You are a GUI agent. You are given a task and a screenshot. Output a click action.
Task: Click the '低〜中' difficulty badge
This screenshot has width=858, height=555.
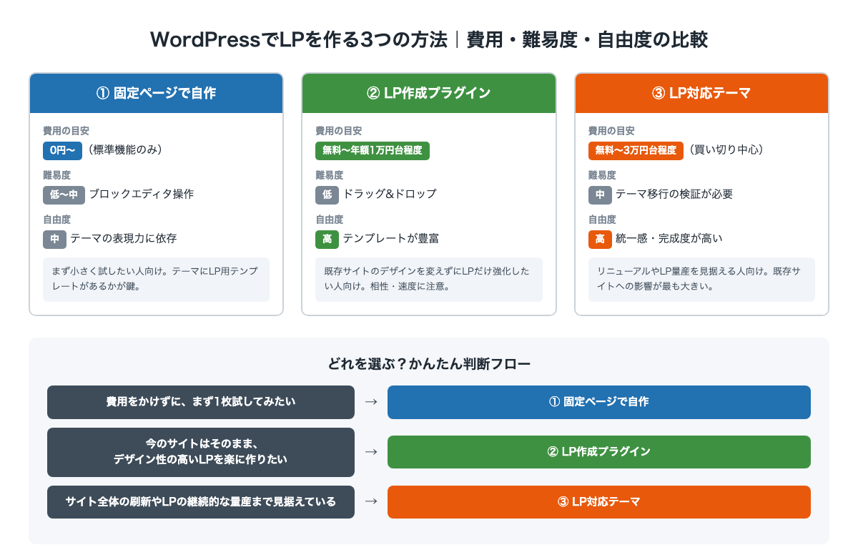[64, 195]
